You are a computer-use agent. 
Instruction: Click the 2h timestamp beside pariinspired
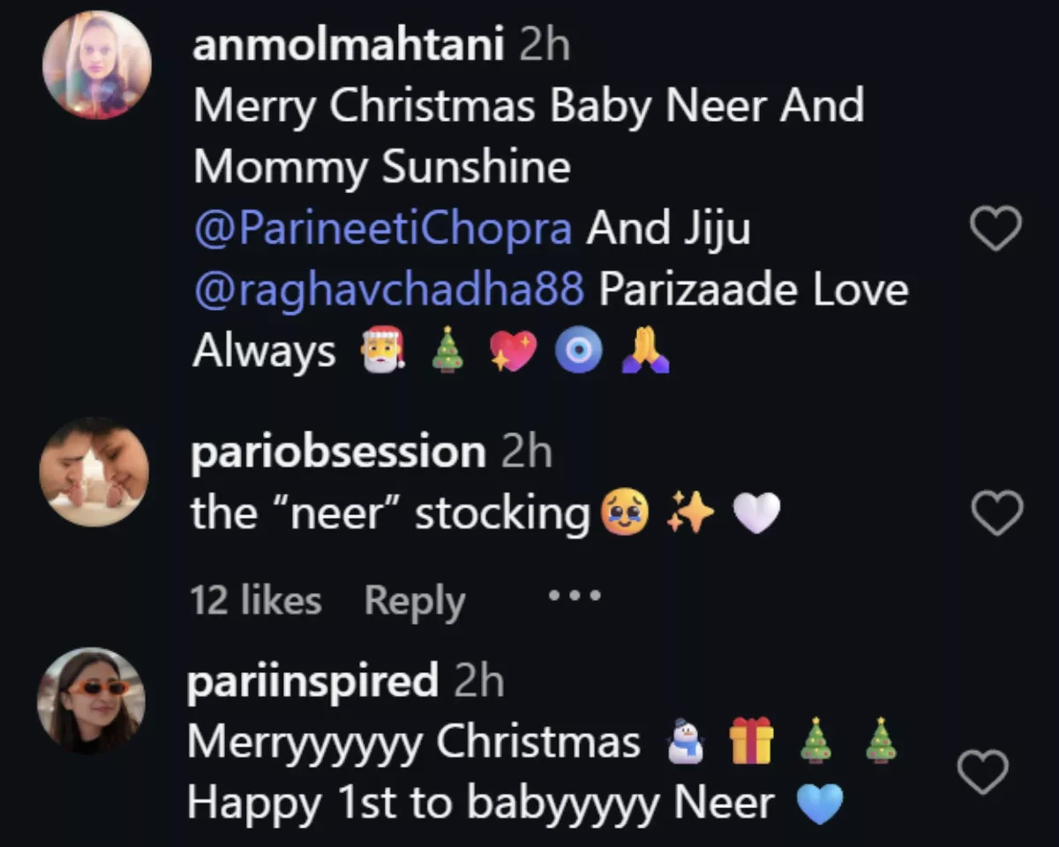point(478,681)
